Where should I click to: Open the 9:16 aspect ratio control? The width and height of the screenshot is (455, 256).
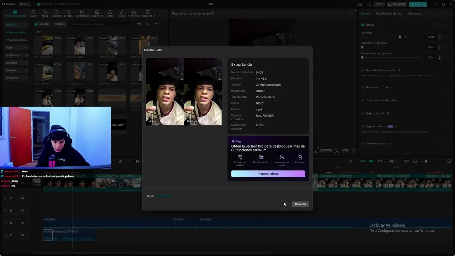tap(344, 151)
